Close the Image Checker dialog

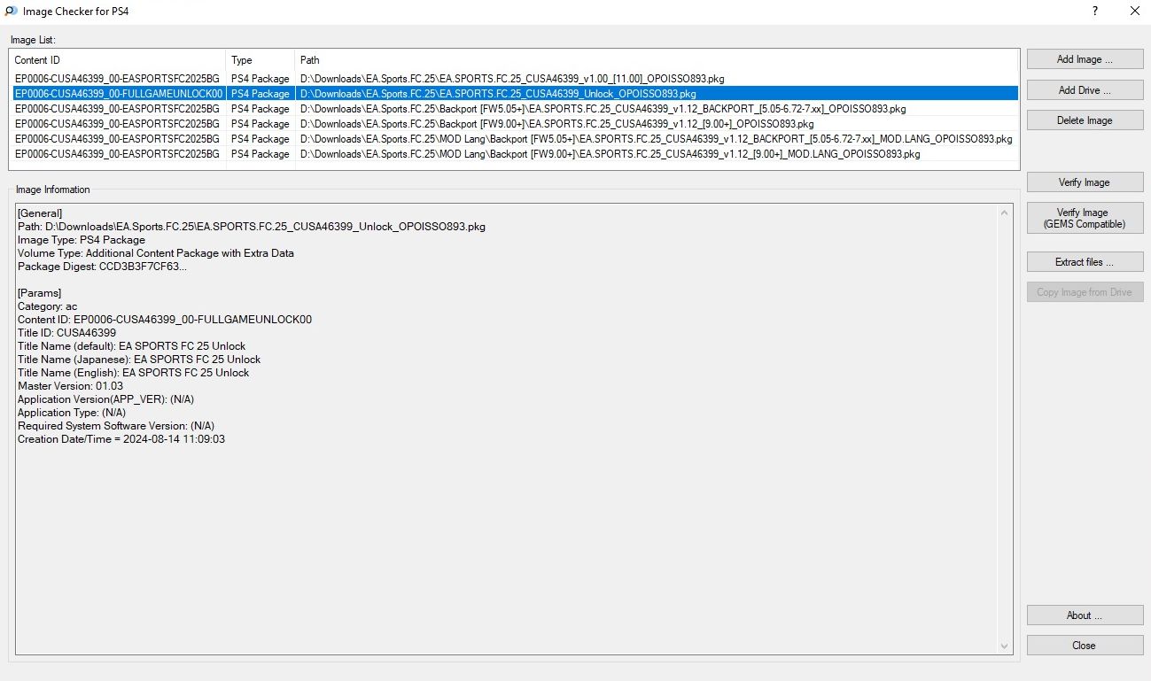click(x=1085, y=646)
